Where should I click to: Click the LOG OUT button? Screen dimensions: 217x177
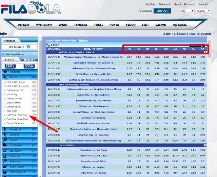162,11
